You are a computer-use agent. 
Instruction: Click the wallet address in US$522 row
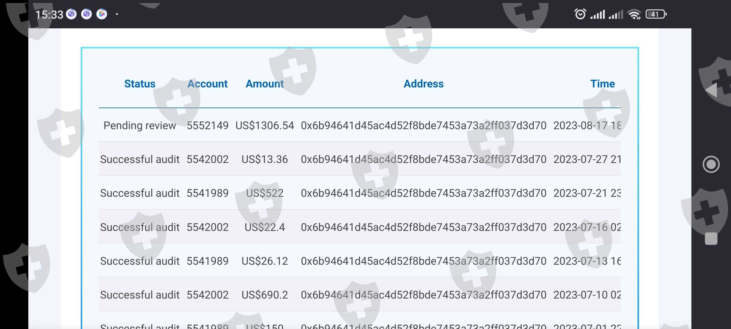[x=424, y=193]
